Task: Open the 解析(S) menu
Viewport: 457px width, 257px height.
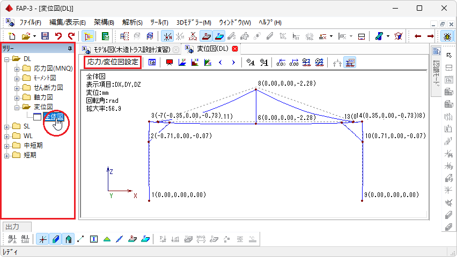Action: tap(132, 22)
